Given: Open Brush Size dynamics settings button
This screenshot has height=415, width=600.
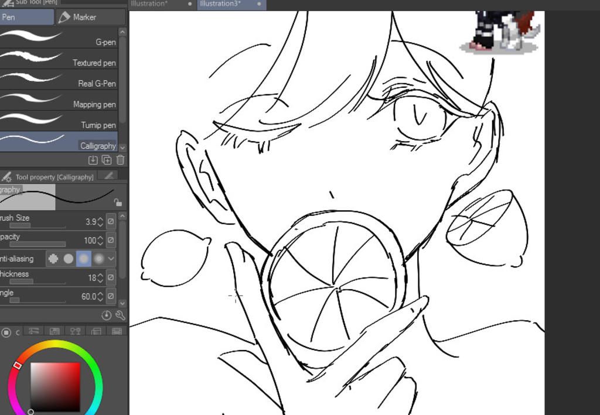Looking at the screenshot, I should click(111, 221).
